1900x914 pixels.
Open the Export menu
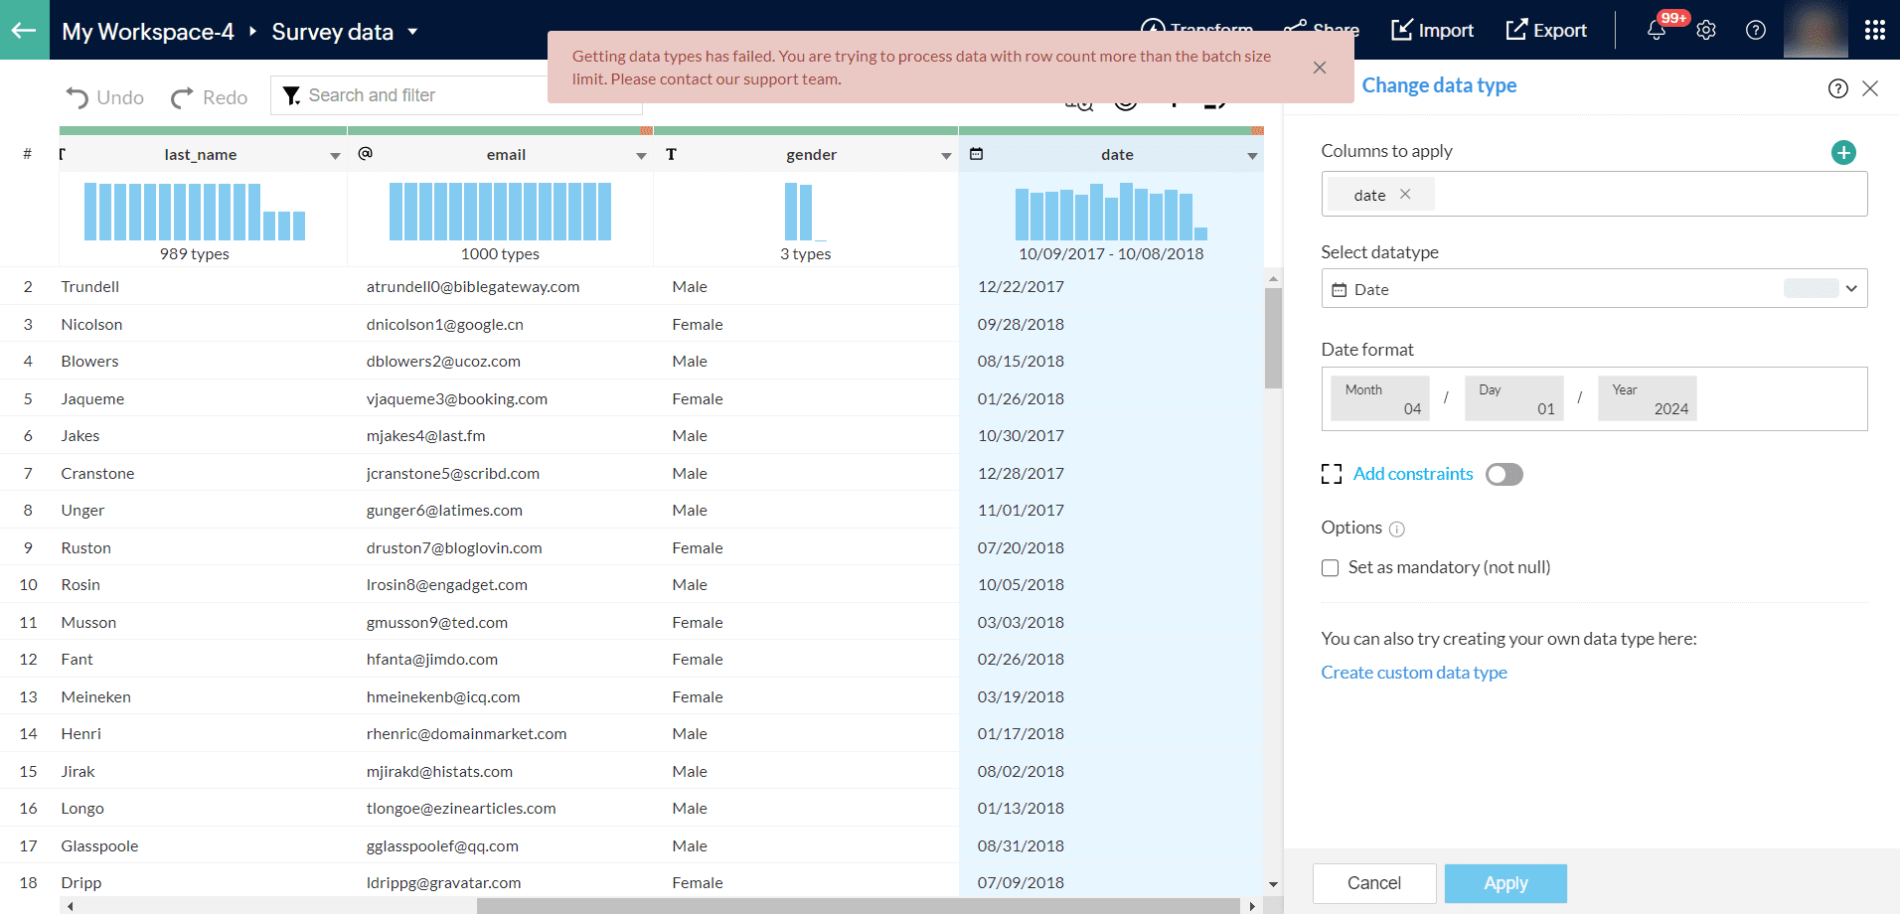click(x=1546, y=31)
